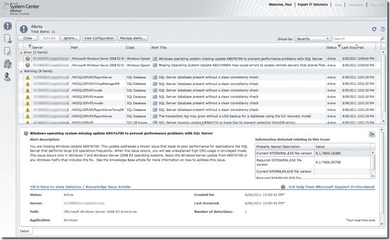The width and height of the screenshot is (390, 240).
Task: Open the server group icon in the sidebar
Action: (x=8, y=64)
